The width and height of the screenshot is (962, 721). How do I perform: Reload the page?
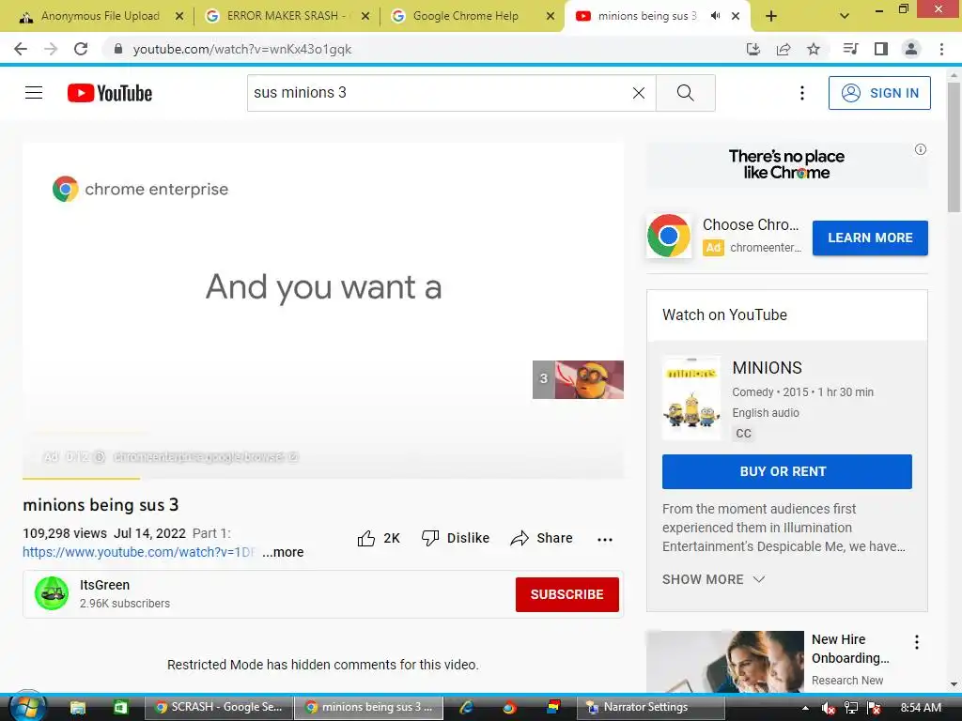(x=81, y=49)
